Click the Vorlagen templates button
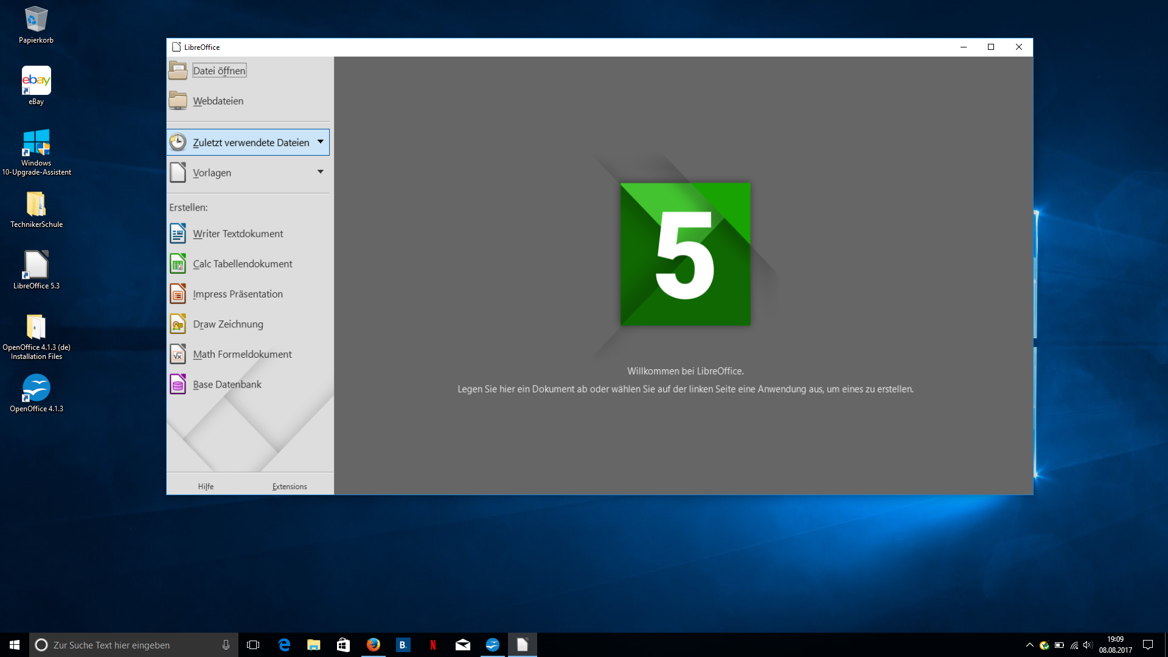The height and width of the screenshot is (657, 1168). 248,173
